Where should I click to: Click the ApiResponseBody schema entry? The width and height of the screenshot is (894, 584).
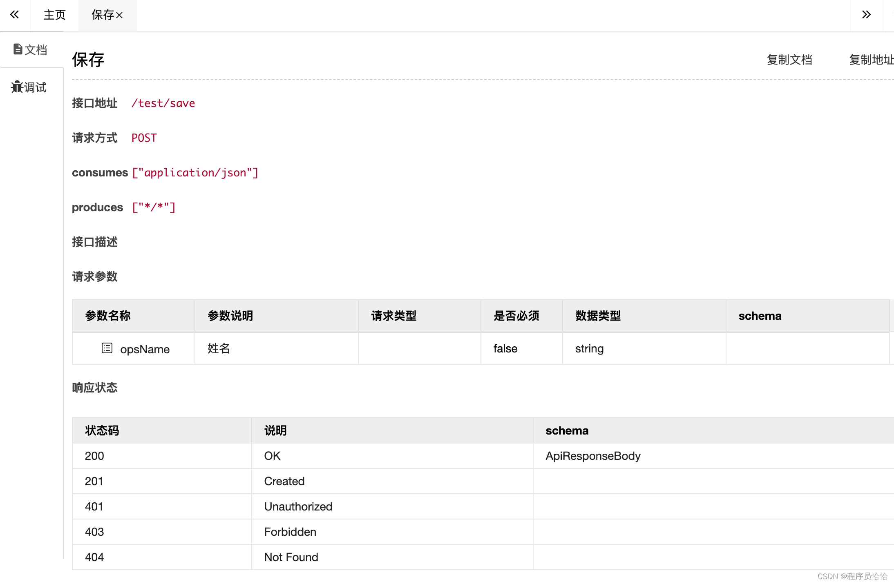(592, 456)
